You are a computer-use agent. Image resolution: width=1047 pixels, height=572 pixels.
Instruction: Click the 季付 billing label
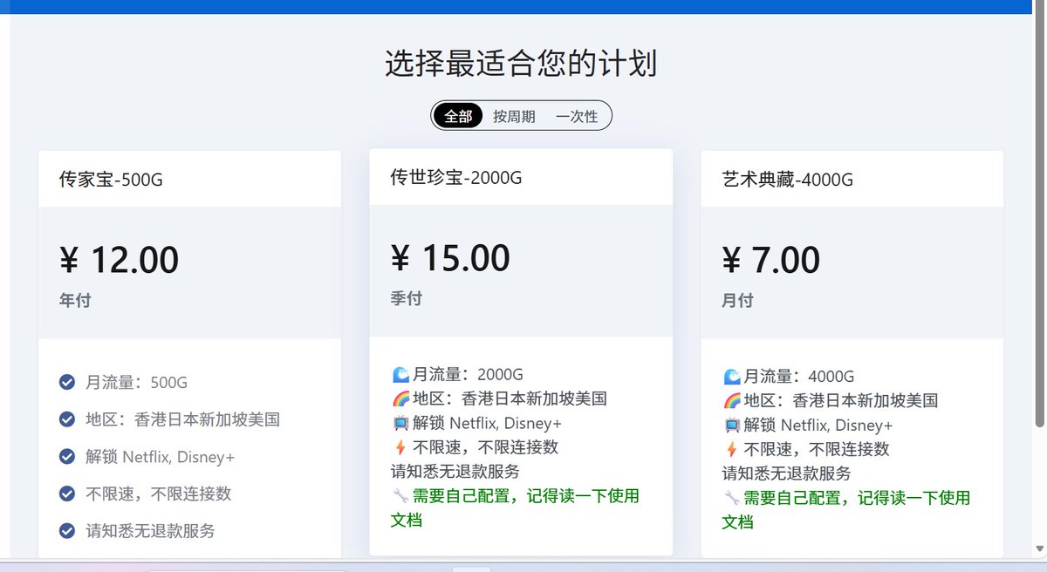(x=407, y=298)
